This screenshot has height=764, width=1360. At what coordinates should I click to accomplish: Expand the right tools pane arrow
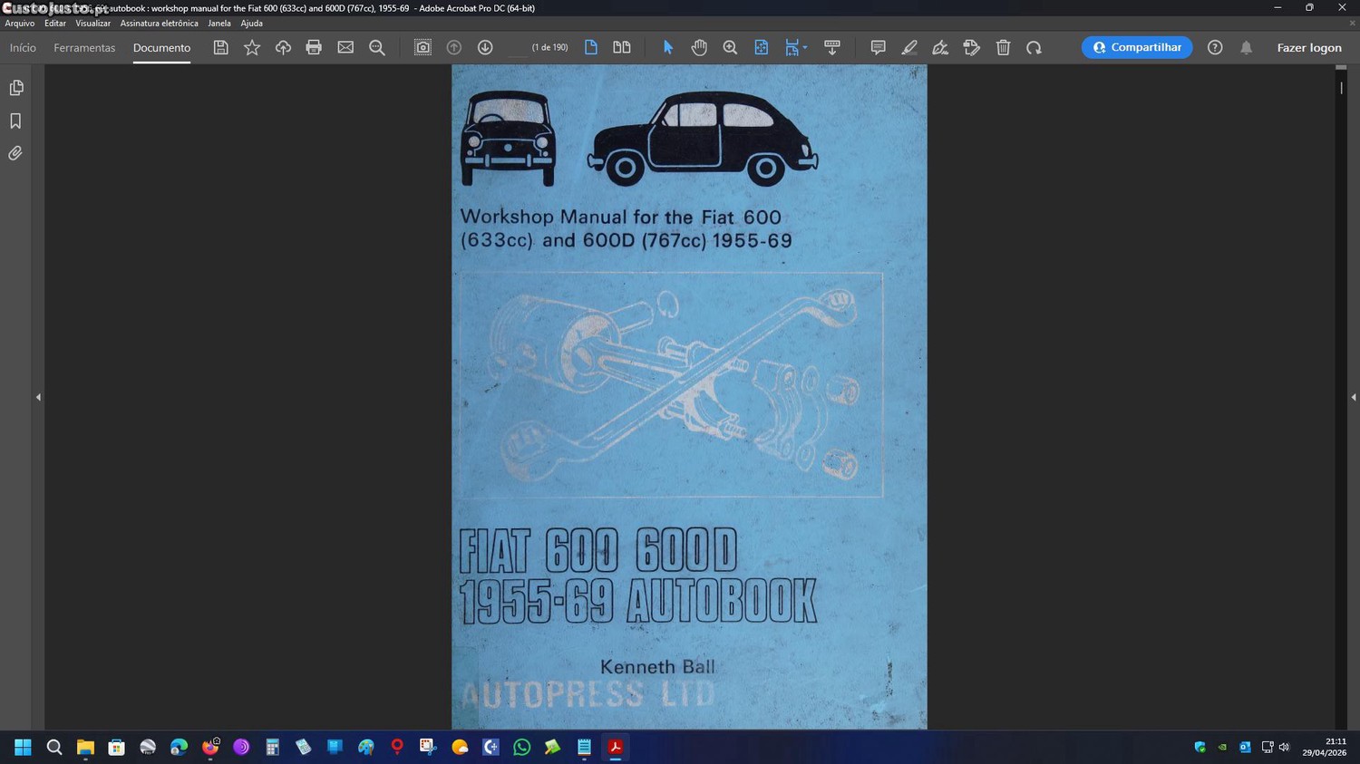pyautogui.click(x=1353, y=397)
